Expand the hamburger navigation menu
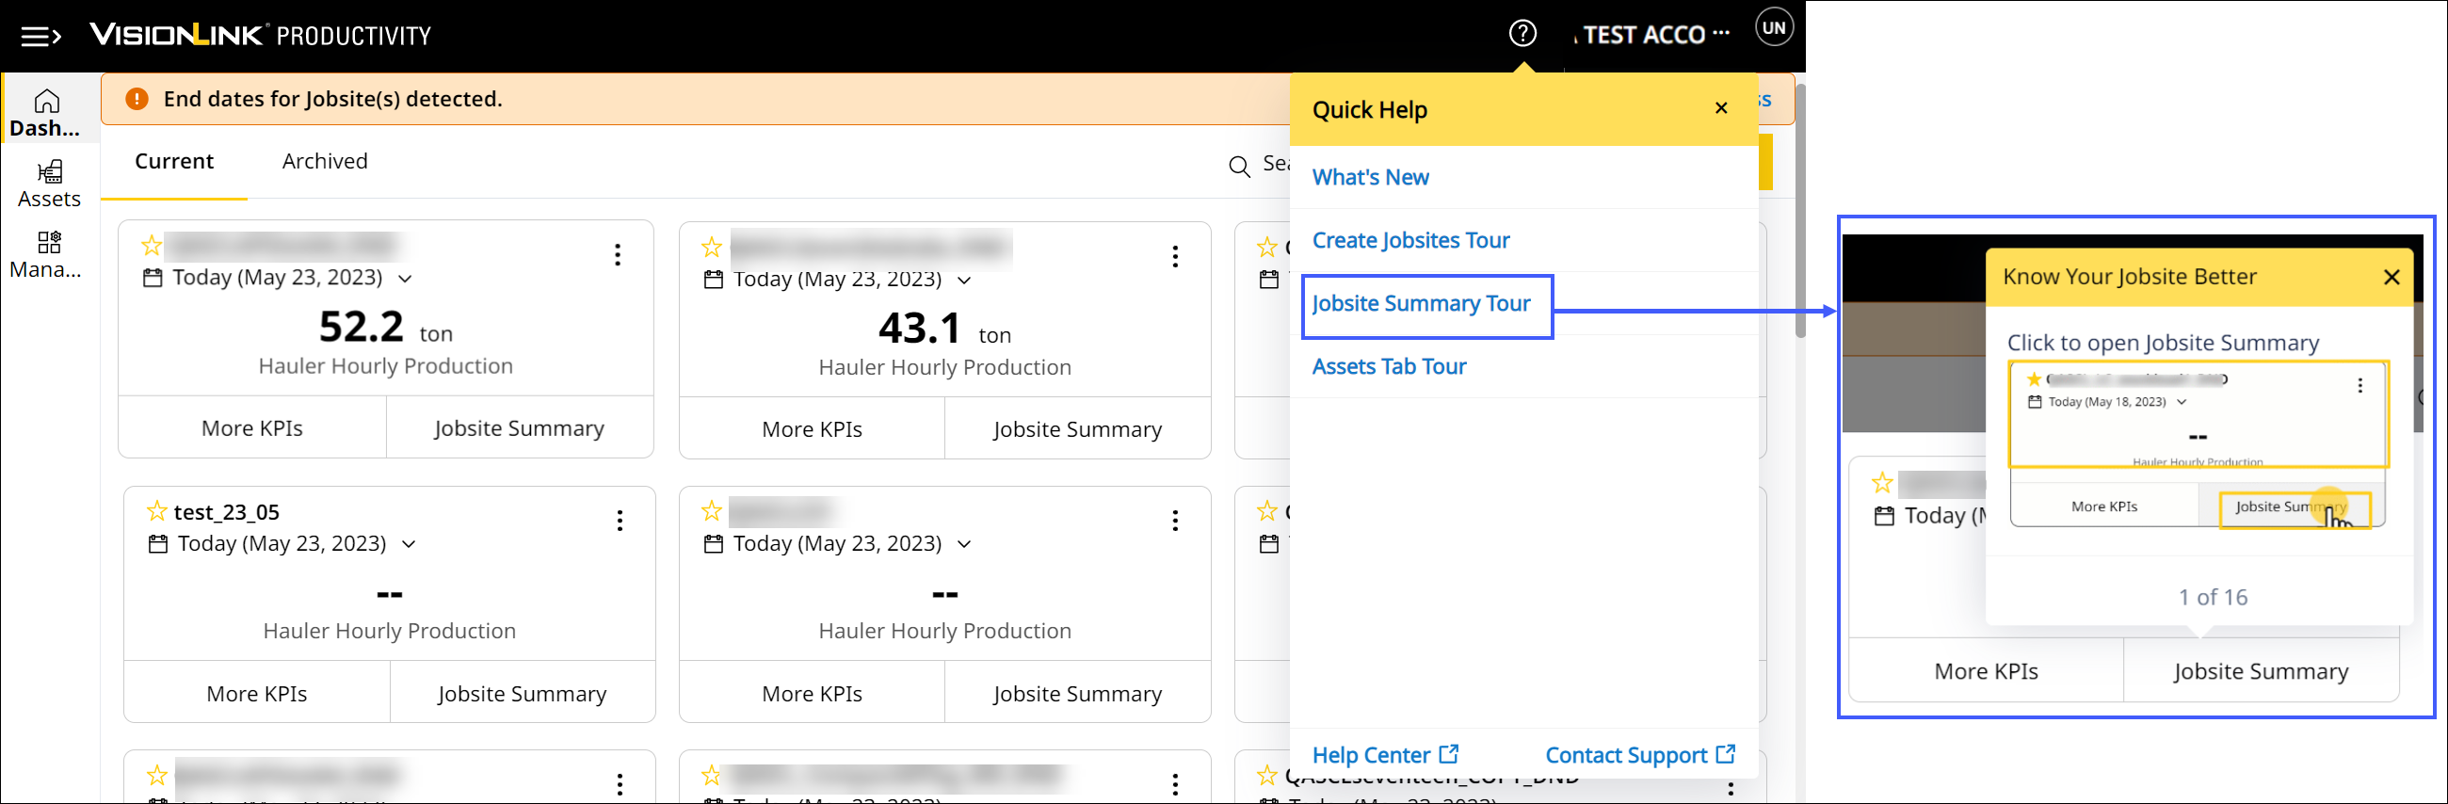 point(40,36)
